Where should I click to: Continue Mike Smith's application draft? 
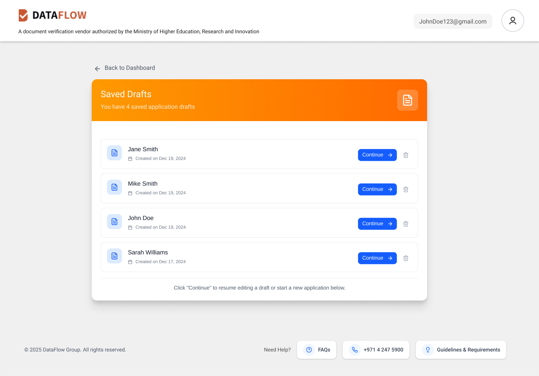[377, 189]
